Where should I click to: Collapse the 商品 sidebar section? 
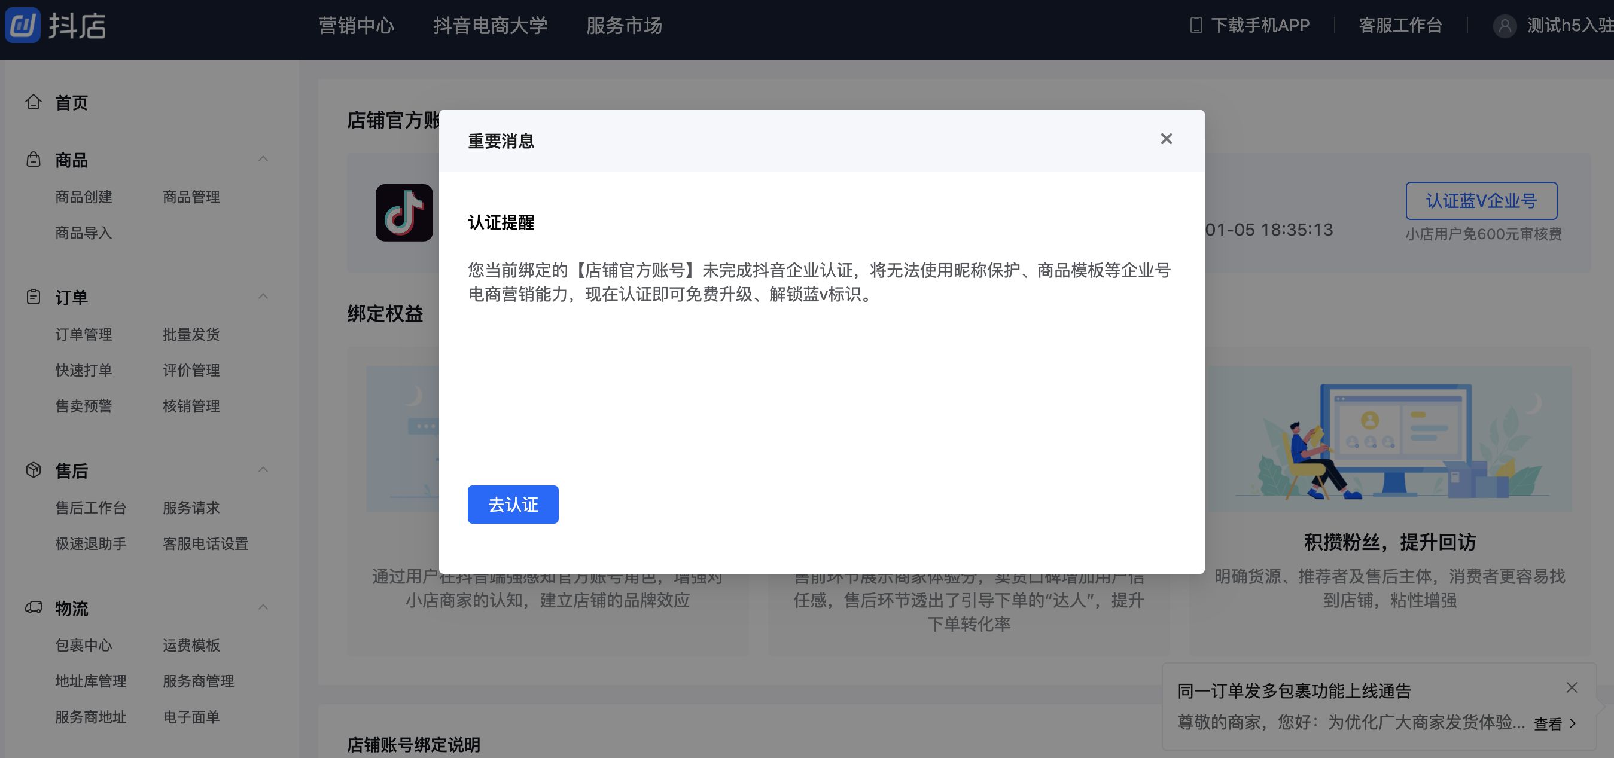click(263, 159)
